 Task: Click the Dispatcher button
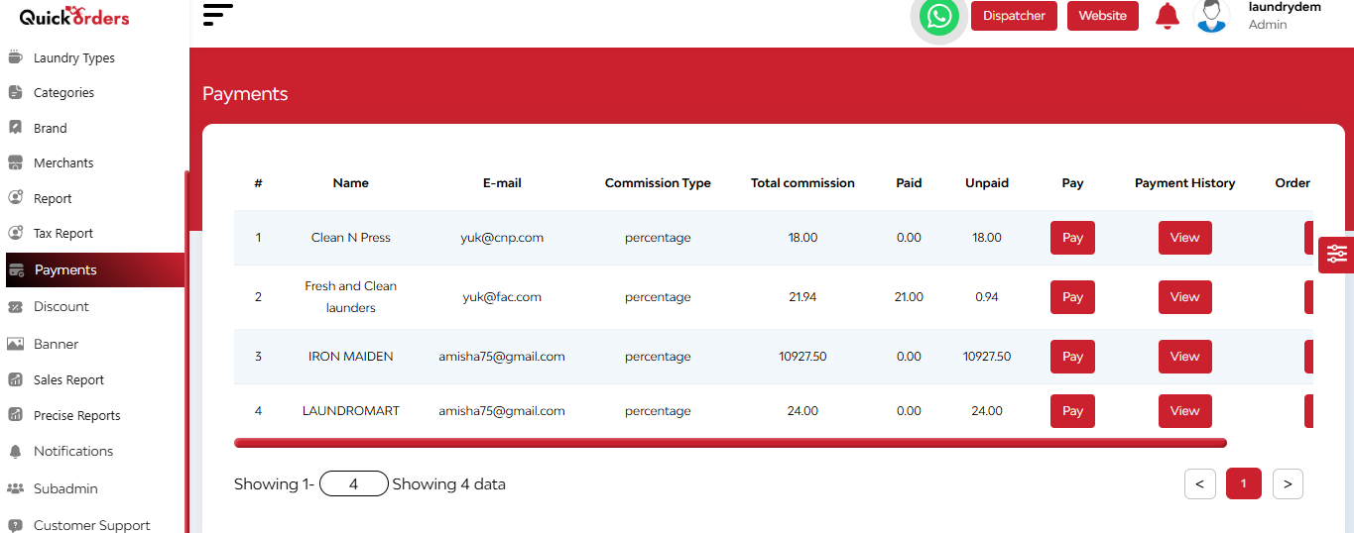click(x=1014, y=16)
